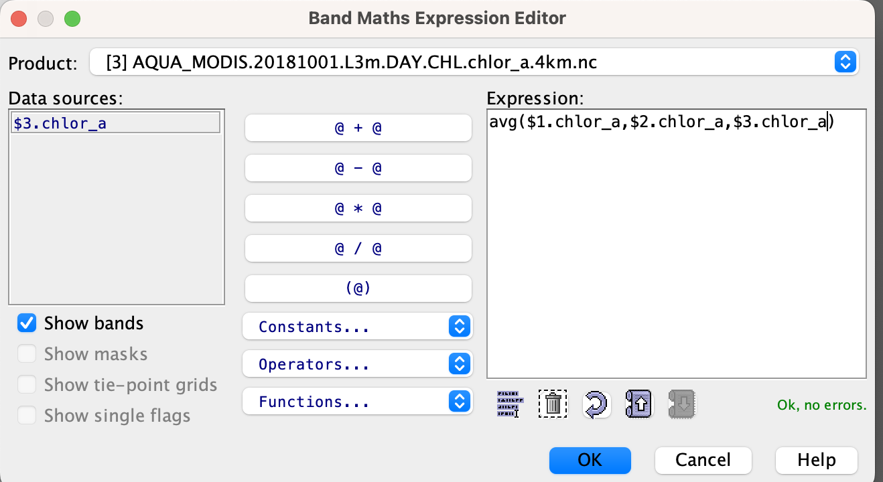Click the Cancel button
Screen dimensions: 883x482
point(703,460)
